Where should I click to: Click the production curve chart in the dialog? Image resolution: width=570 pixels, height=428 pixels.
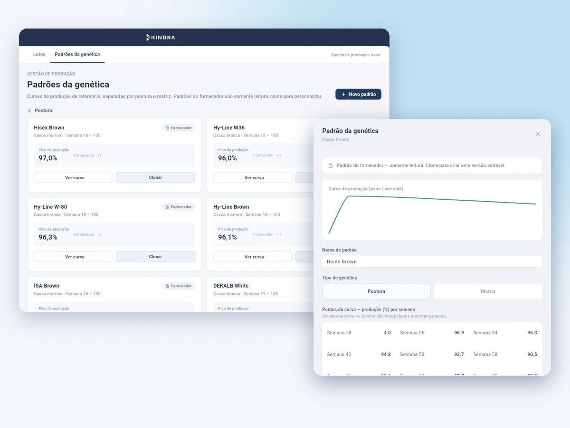coord(432,210)
